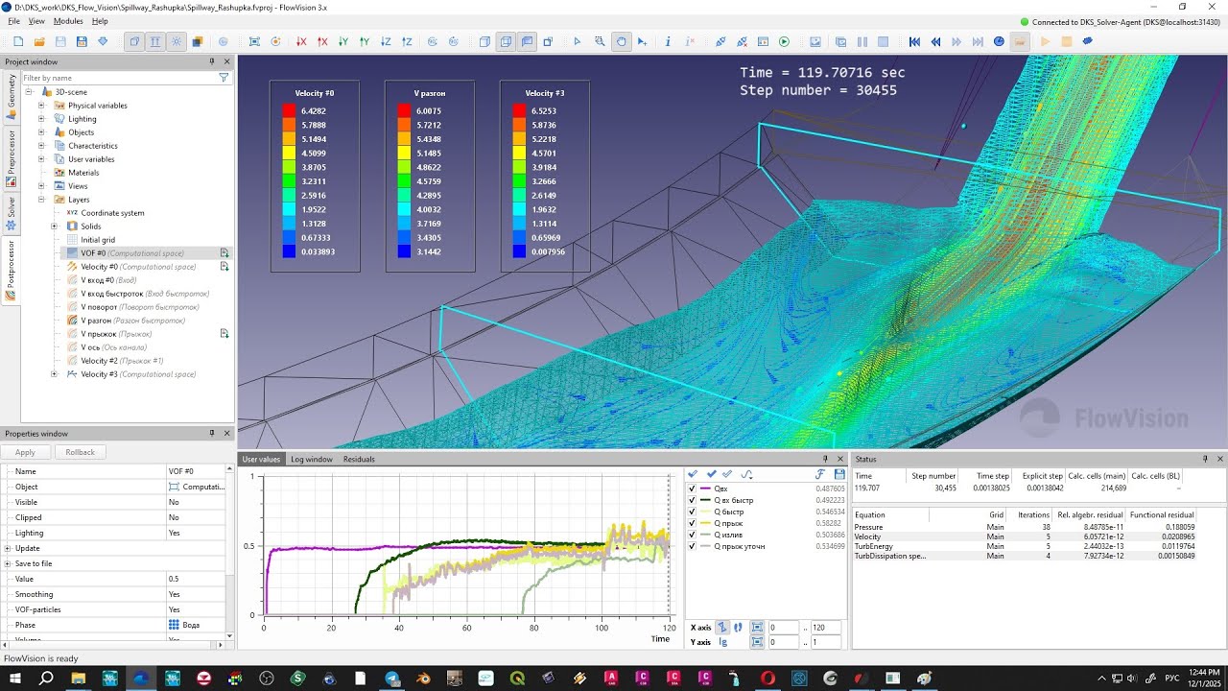This screenshot has height=691, width=1228.
Task: Switch to the Residuals tab
Action: 359,459
